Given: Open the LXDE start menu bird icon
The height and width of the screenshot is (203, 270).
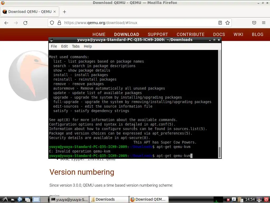Looking at the screenshot, I should 5,200.
